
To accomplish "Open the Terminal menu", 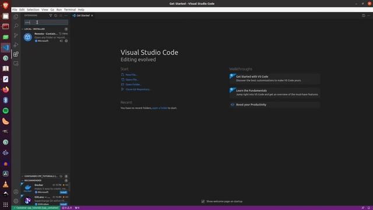I will pyautogui.click(x=70, y=10).
